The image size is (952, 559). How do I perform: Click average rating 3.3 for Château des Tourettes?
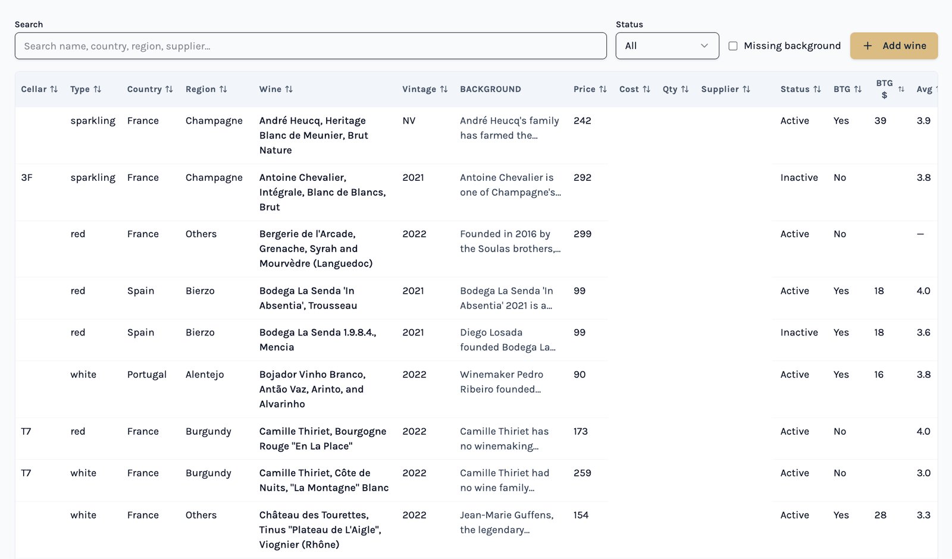coord(923,515)
